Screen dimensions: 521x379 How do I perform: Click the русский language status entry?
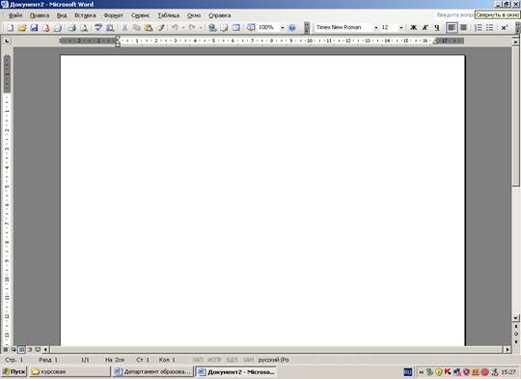pyautogui.click(x=273, y=360)
